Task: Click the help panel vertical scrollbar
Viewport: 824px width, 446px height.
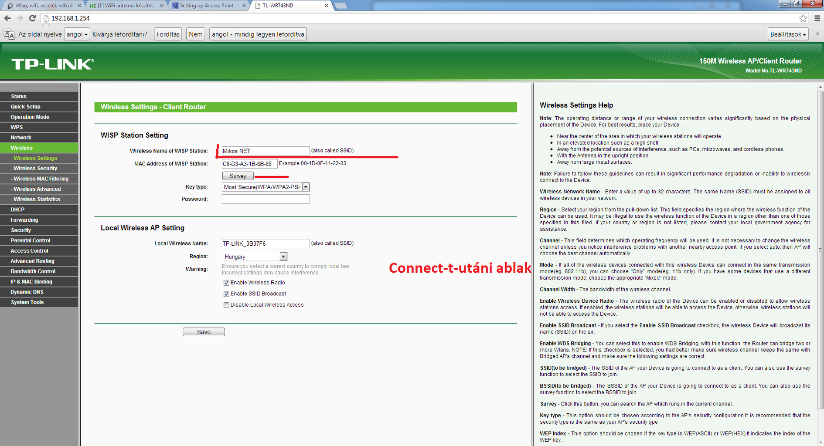Action: coord(820,250)
